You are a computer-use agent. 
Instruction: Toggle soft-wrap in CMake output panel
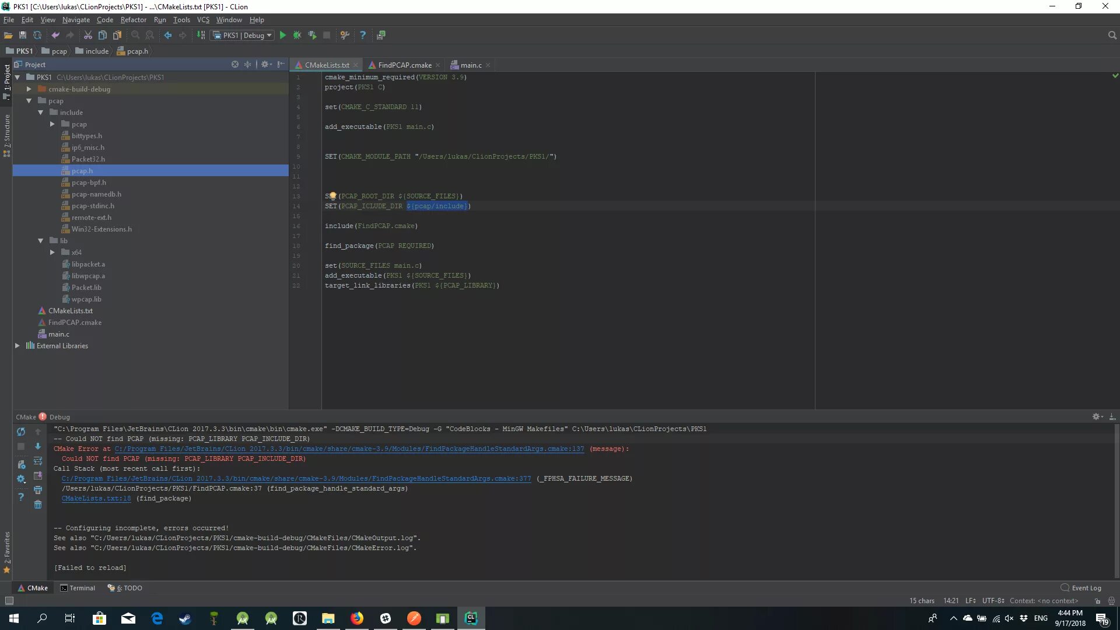(x=38, y=461)
